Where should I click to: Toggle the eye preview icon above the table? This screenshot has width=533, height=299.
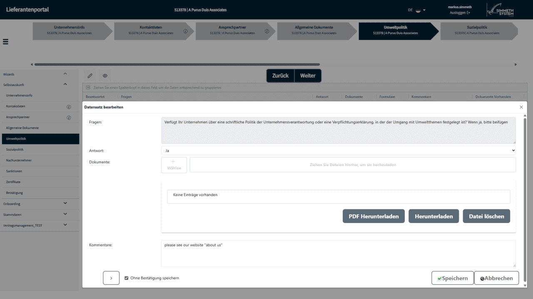(105, 76)
